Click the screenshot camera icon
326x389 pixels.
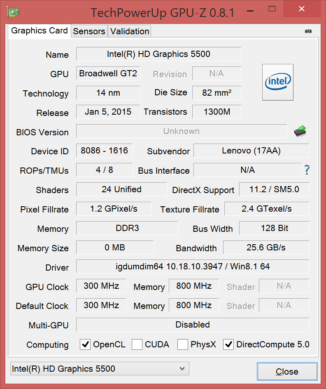click(x=308, y=31)
